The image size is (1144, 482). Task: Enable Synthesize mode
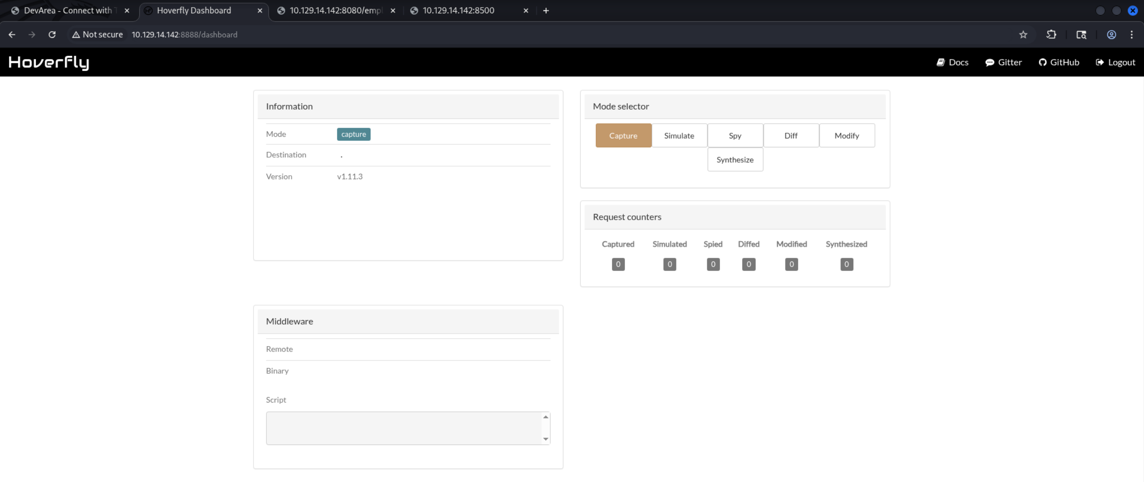click(x=735, y=160)
